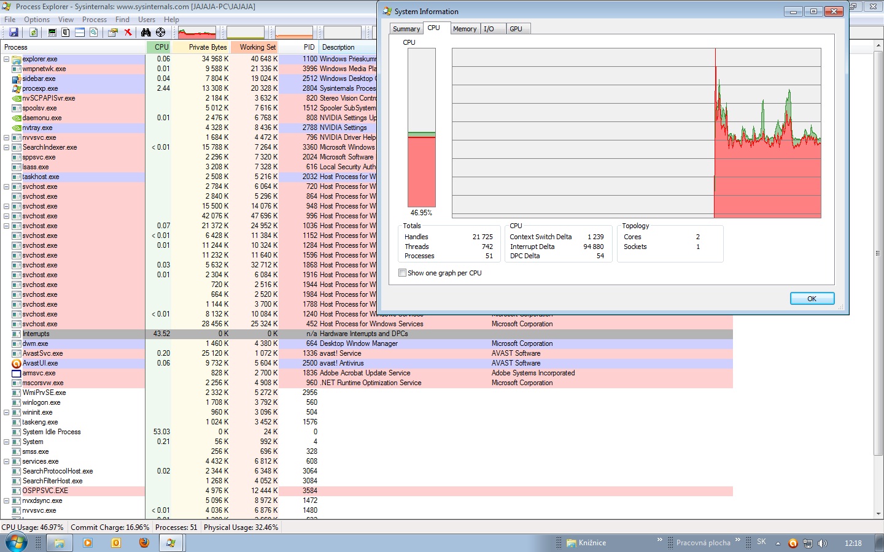
Task: Collapse the services.exe tree node
Action: pyautogui.click(x=6, y=461)
